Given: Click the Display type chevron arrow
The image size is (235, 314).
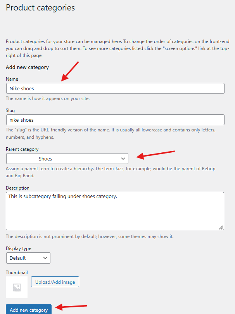Looking at the screenshot, I should 45,258.
